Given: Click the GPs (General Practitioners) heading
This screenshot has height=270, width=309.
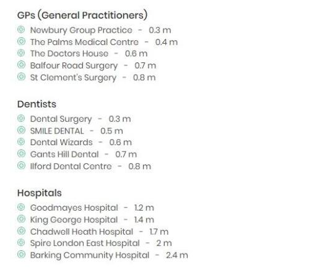Looking at the screenshot, I should click(x=82, y=15).
